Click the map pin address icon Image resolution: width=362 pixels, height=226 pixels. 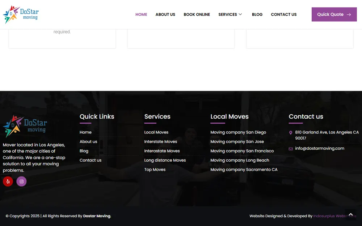pyautogui.click(x=291, y=133)
